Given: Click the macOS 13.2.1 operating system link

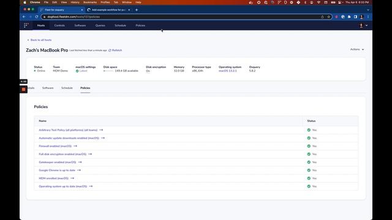Looking at the screenshot, I should click(227, 71).
